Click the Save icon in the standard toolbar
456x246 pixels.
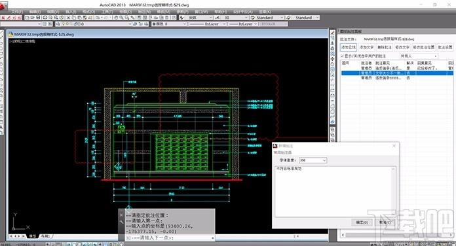38,18
